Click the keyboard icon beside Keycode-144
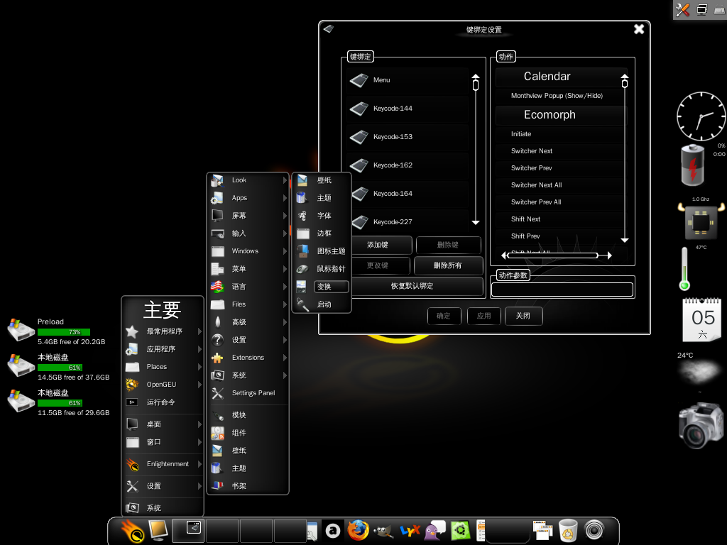The width and height of the screenshot is (727, 545). 359,109
